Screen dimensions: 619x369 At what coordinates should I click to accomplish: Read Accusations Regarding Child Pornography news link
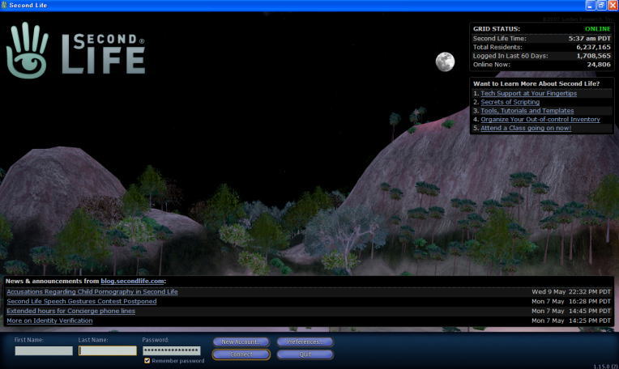(x=92, y=292)
